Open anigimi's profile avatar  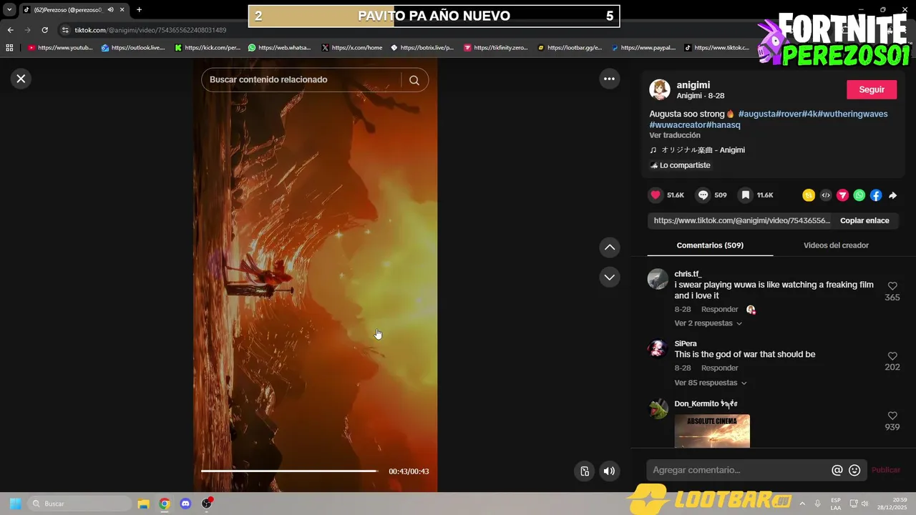point(660,89)
